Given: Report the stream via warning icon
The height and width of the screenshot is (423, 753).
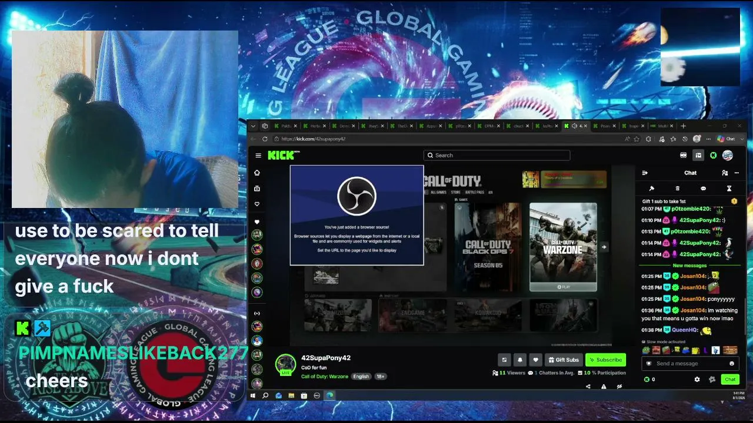Looking at the screenshot, I should click(x=604, y=386).
